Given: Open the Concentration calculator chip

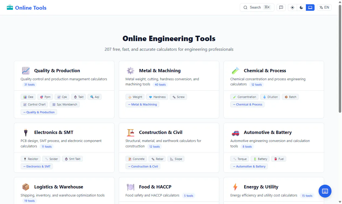Looking at the screenshot, I should pyautogui.click(x=245, y=97).
